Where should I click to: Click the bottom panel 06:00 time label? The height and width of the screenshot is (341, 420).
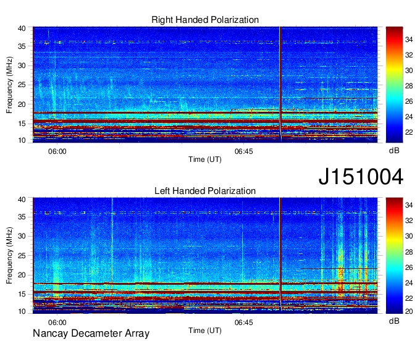(x=57, y=322)
